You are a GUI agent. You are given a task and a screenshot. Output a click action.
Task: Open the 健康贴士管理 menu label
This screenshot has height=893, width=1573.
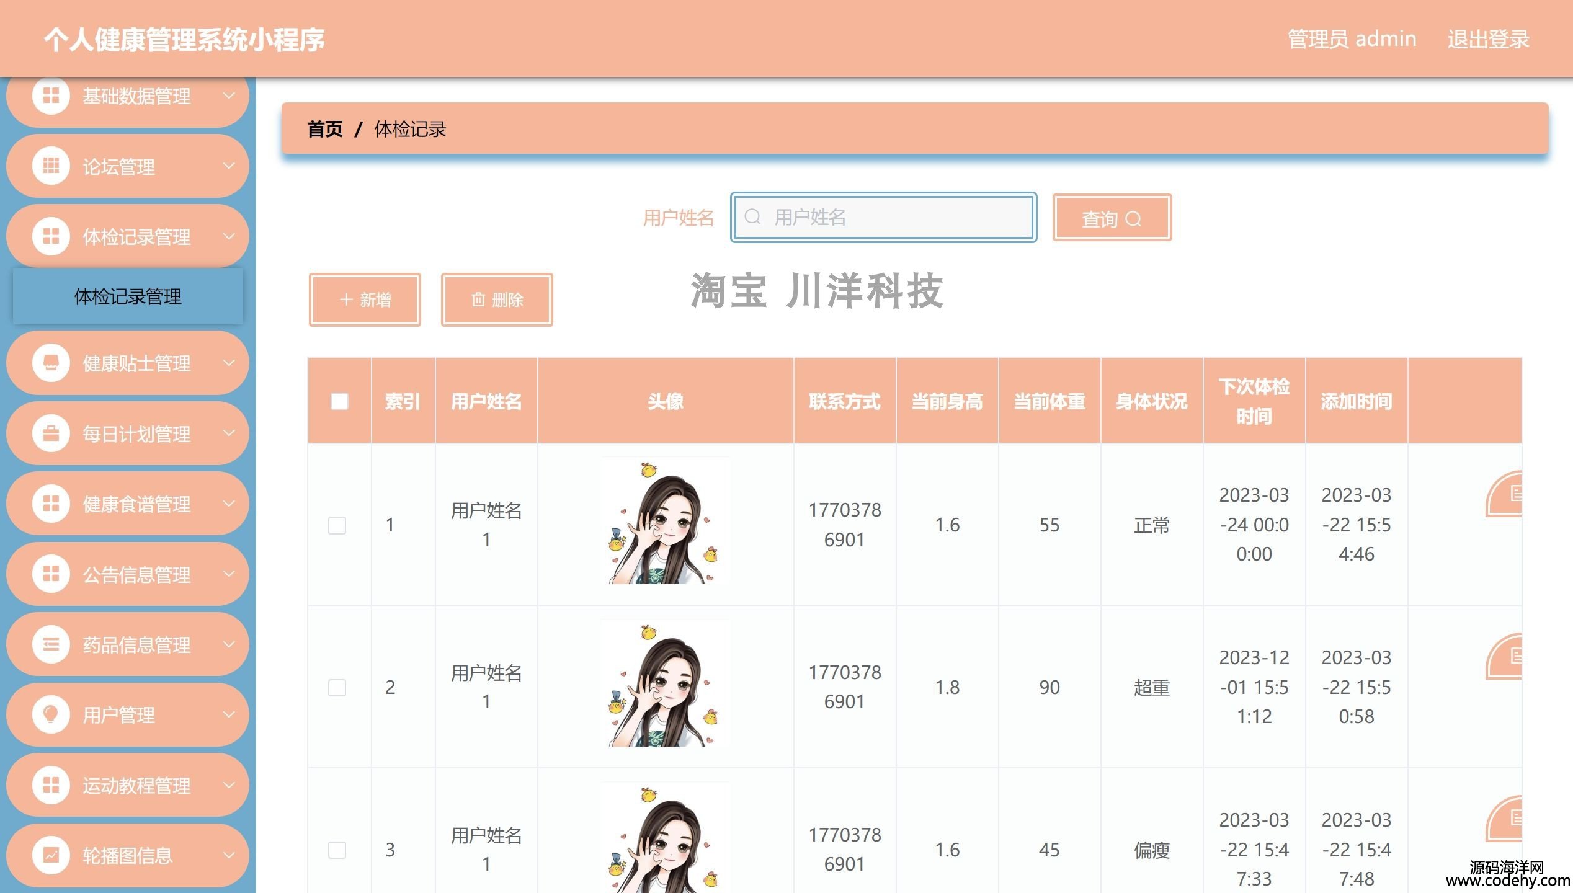tap(136, 363)
